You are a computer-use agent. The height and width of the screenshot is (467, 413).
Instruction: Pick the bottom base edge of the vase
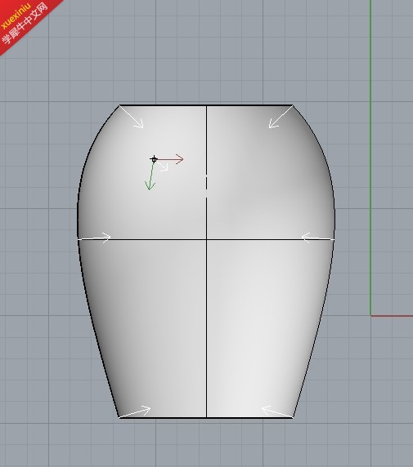(x=206, y=417)
